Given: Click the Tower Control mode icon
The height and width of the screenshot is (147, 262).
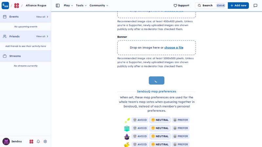Looking at the screenshot, I should [x=127, y=137].
